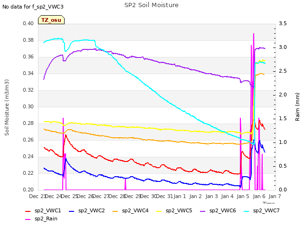Toggle the sp2_VWC1 legend entry

pyautogui.click(x=43, y=210)
